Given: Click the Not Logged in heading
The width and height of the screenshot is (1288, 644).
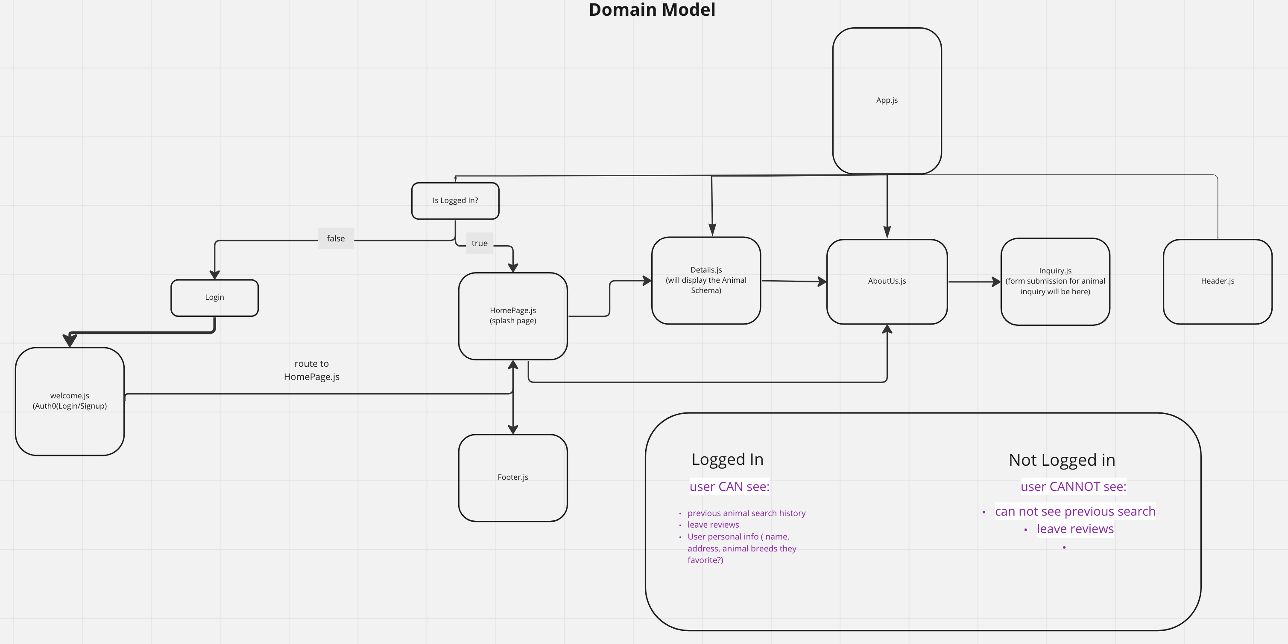Looking at the screenshot, I should click(x=1062, y=460).
